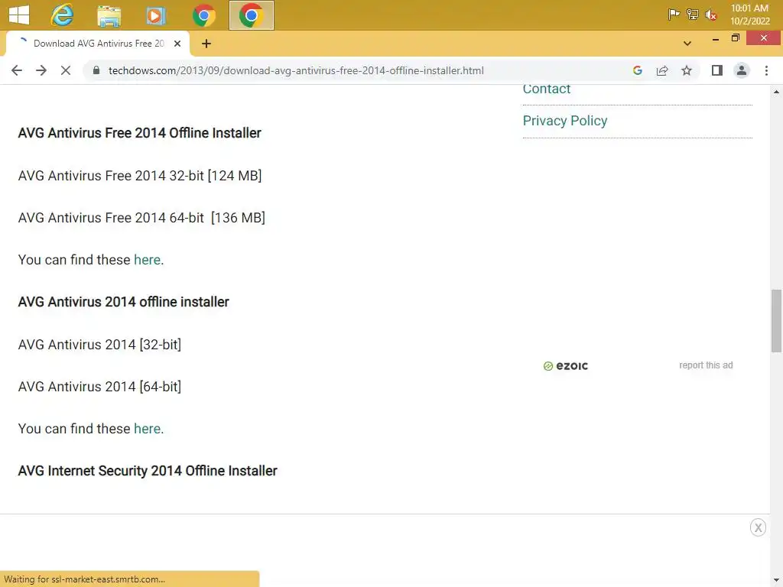Click 'AVG Antivirus 2014 [64-bit]' text
783x587 pixels.
click(x=99, y=386)
